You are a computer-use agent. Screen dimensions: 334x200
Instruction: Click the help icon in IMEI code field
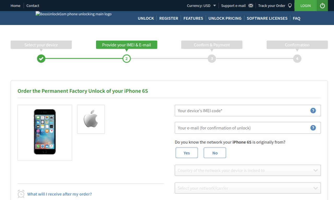[313, 111]
